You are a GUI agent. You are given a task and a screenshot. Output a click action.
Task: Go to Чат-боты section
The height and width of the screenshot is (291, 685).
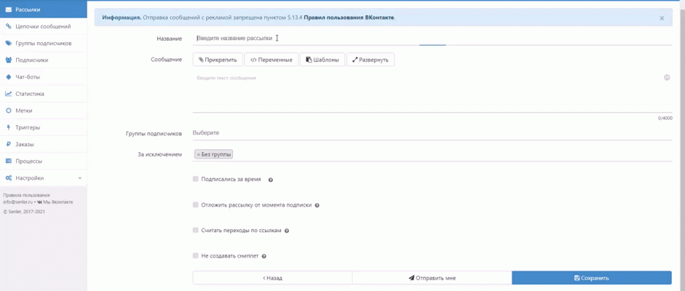pyautogui.click(x=27, y=77)
